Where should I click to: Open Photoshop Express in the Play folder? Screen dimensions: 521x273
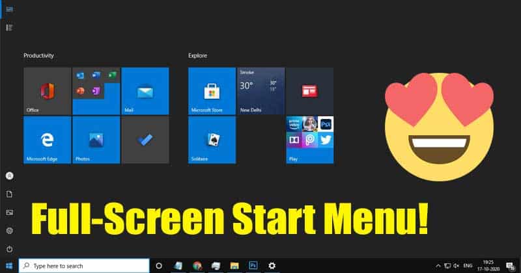(326, 124)
